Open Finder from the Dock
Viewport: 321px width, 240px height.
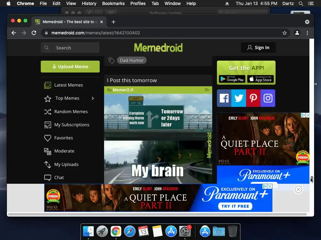point(88,232)
